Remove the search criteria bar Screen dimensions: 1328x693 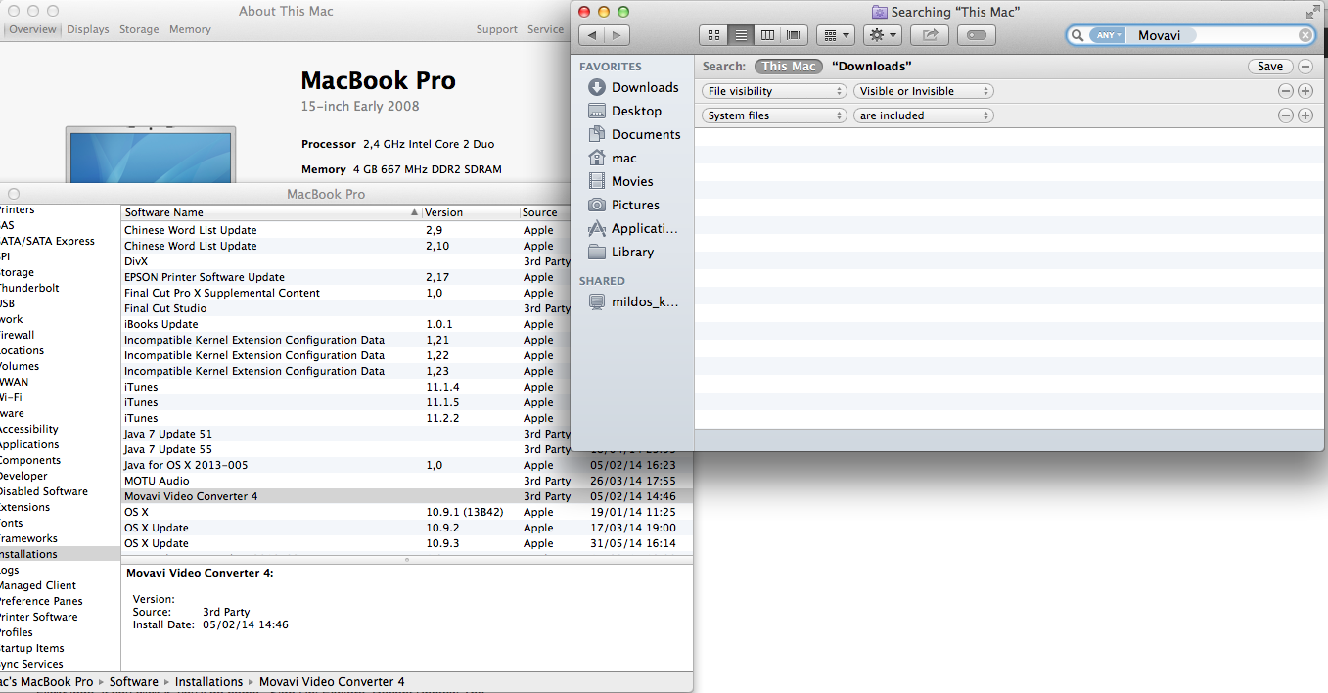click(1305, 67)
